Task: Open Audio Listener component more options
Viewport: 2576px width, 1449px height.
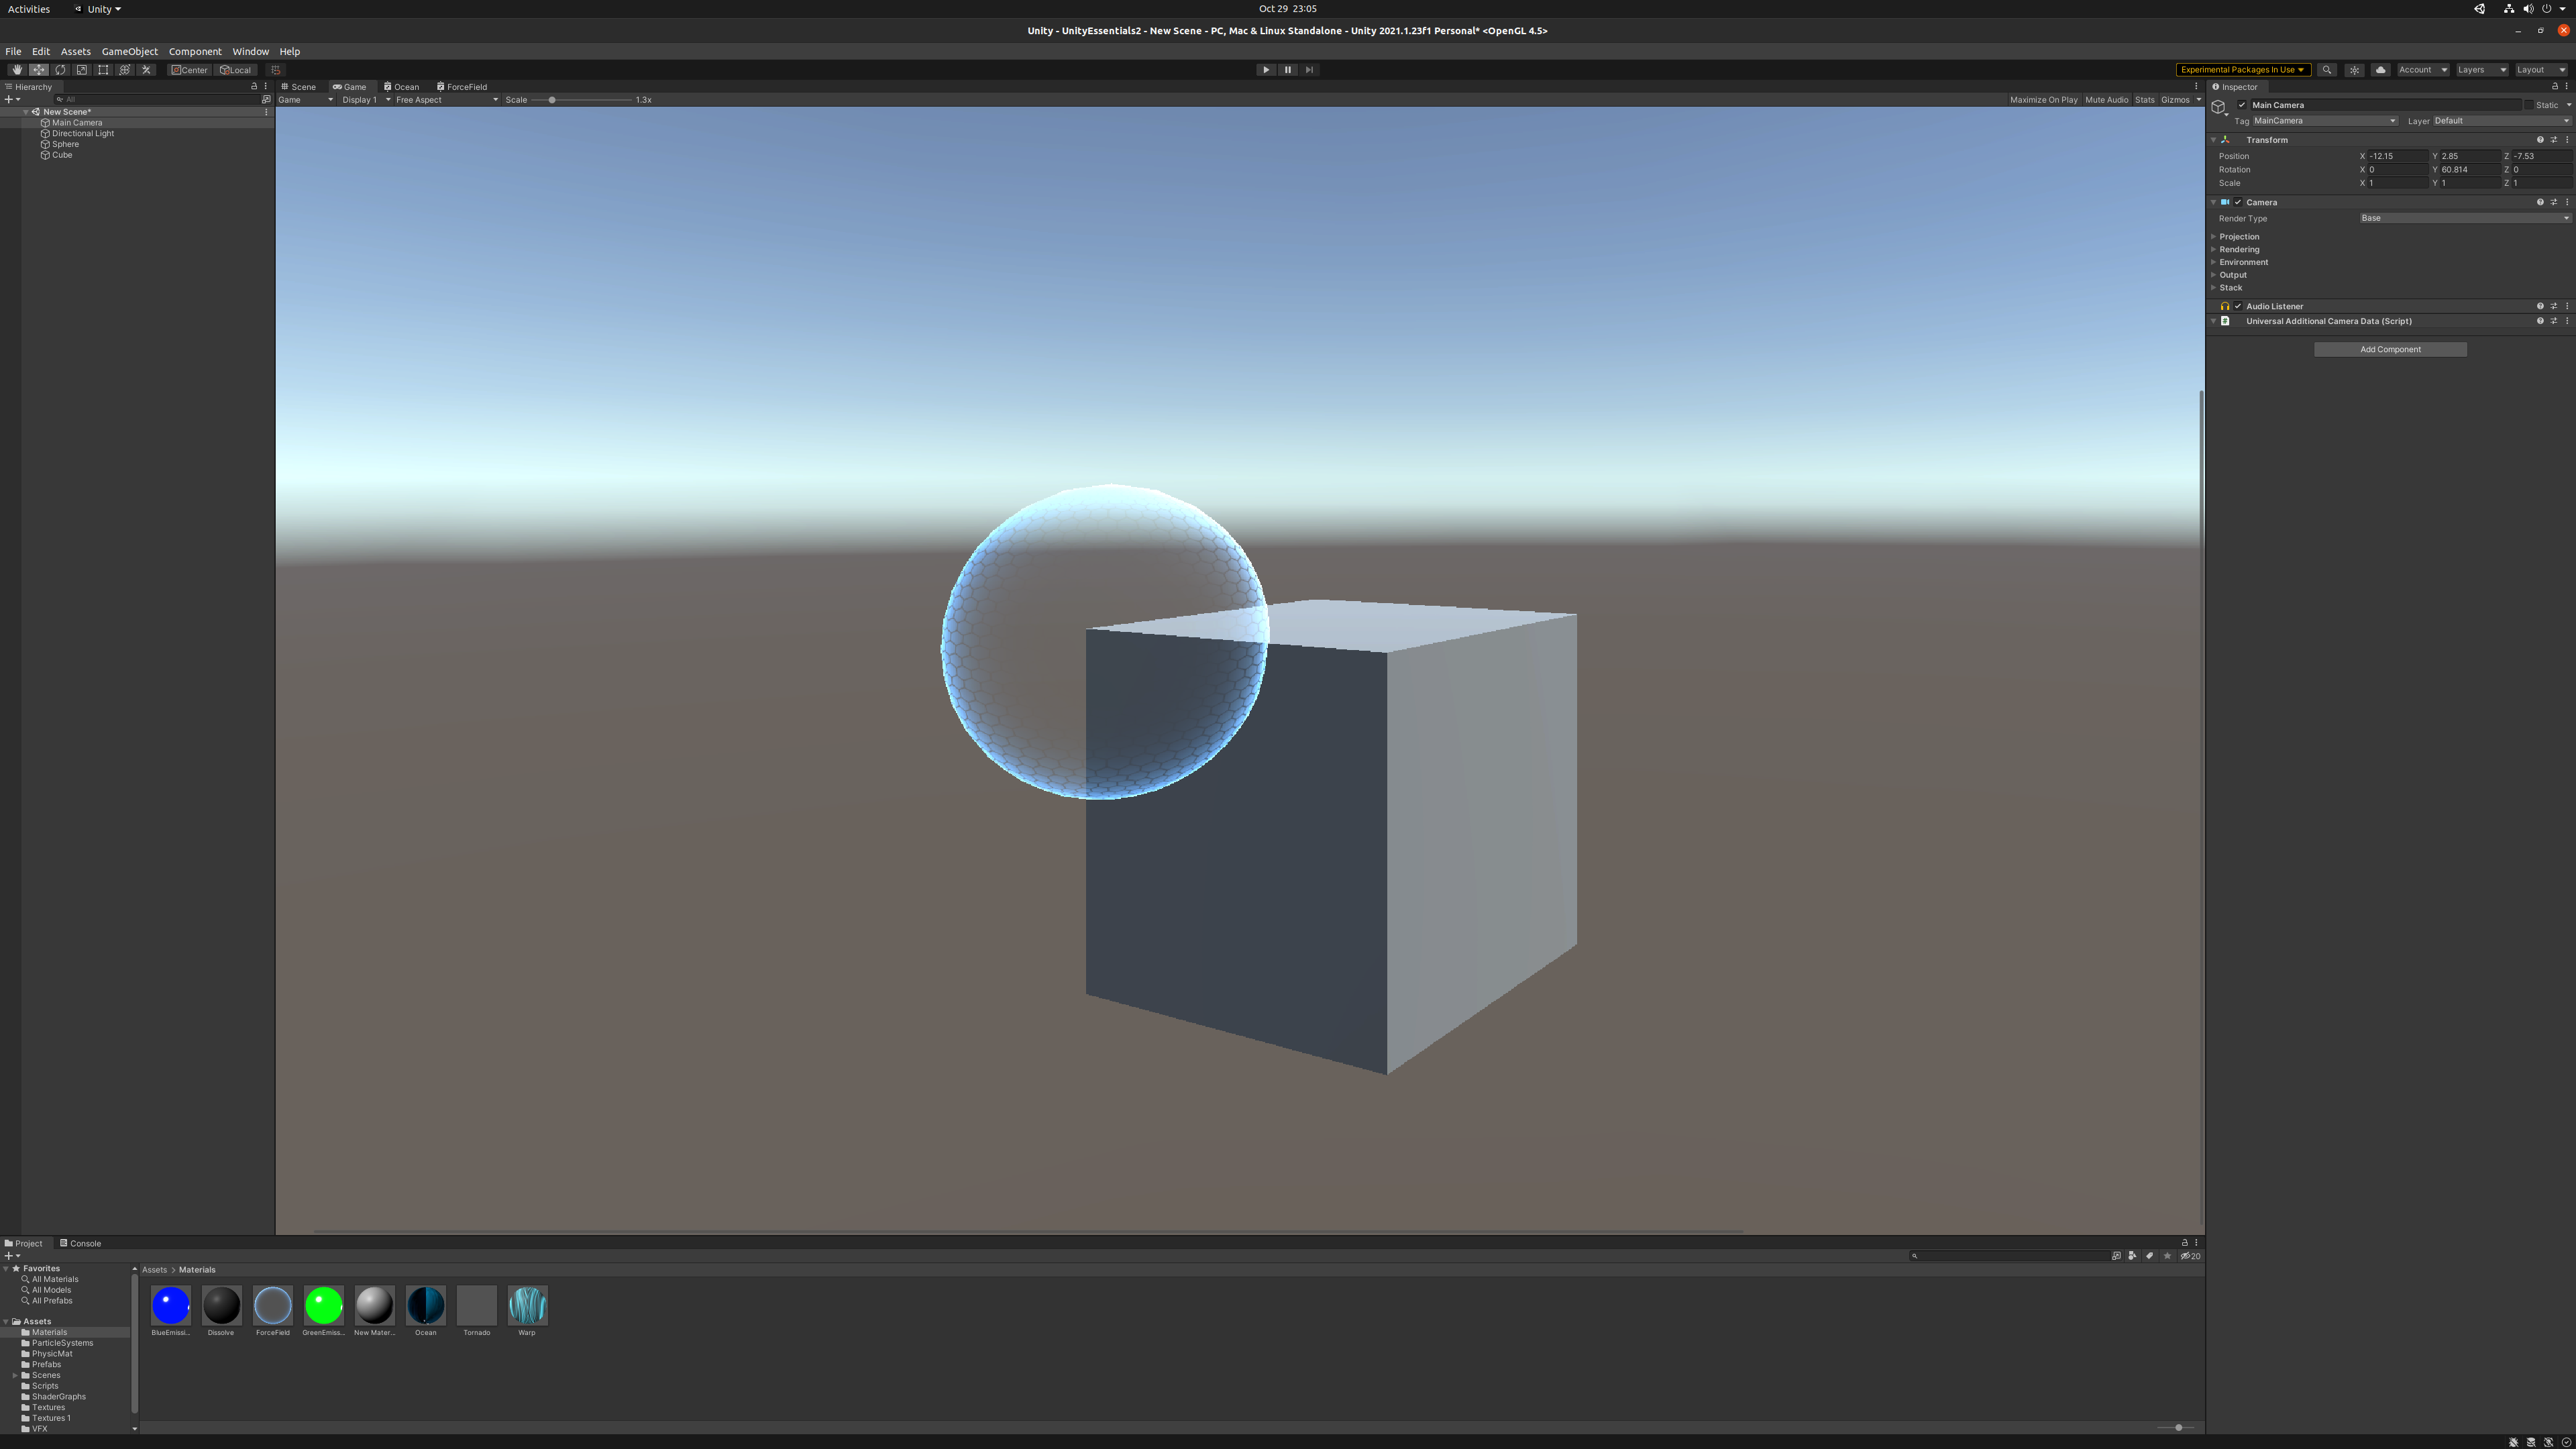Action: point(2567,306)
